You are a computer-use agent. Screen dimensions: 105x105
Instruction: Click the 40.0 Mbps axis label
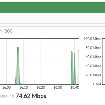click(93, 66)
